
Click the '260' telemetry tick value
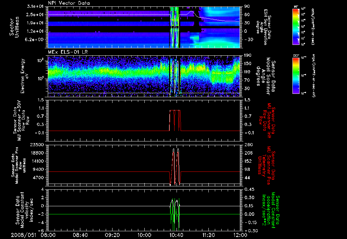[x=248, y=144]
